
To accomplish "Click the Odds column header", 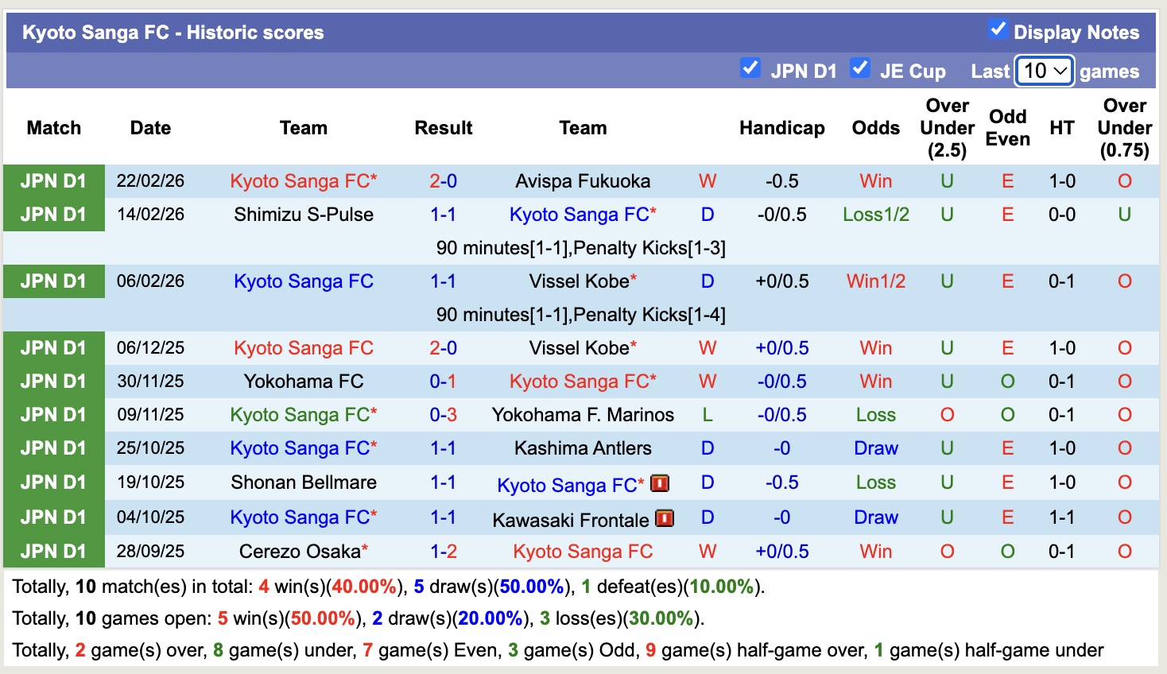I will pos(875,127).
